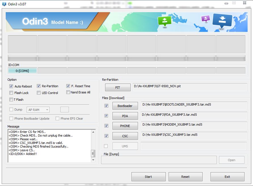Image resolution: width=253 pixels, height=186 pixels.
Task: Click the Odin3 app icon in title bar
Action: pos(4,4)
